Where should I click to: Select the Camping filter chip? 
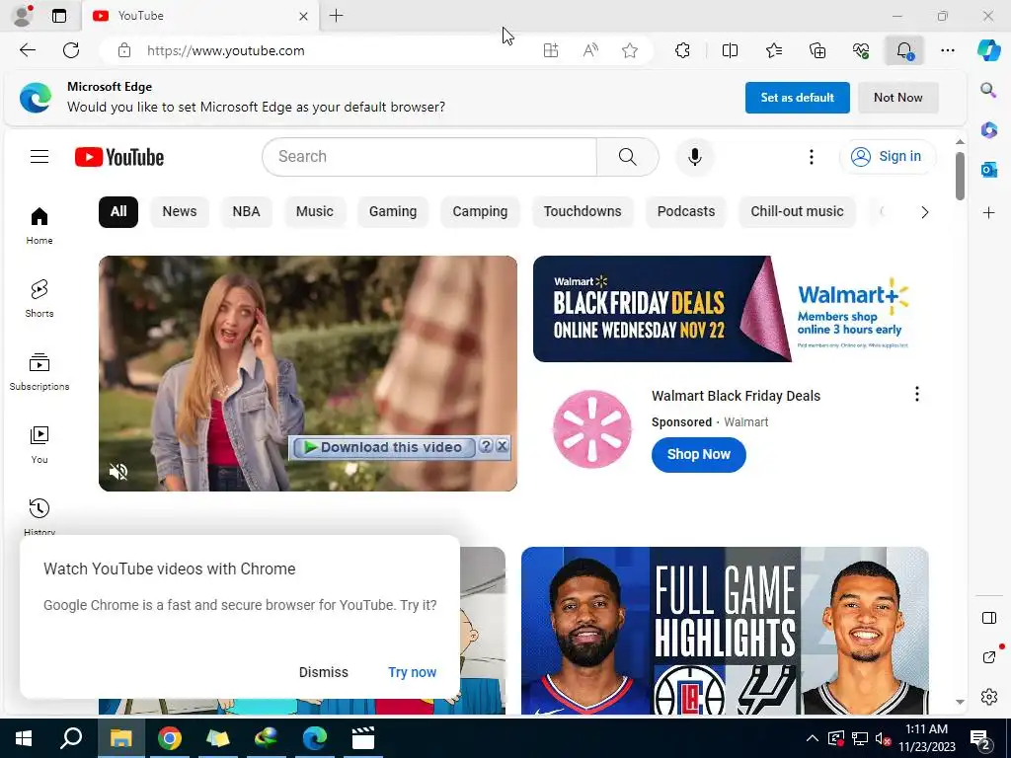click(x=480, y=211)
